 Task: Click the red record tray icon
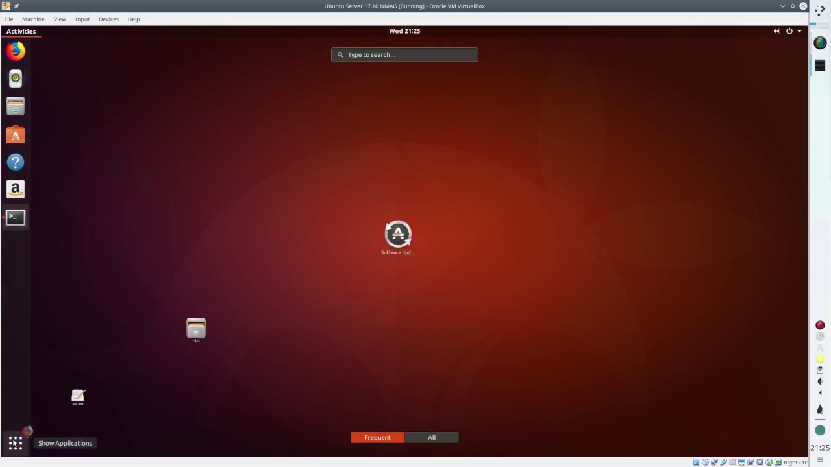pyautogui.click(x=820, y=326)
